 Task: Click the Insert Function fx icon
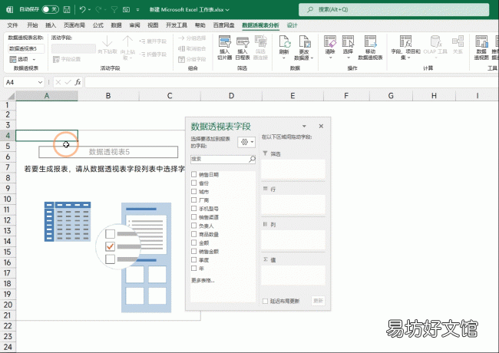point(78,82)
